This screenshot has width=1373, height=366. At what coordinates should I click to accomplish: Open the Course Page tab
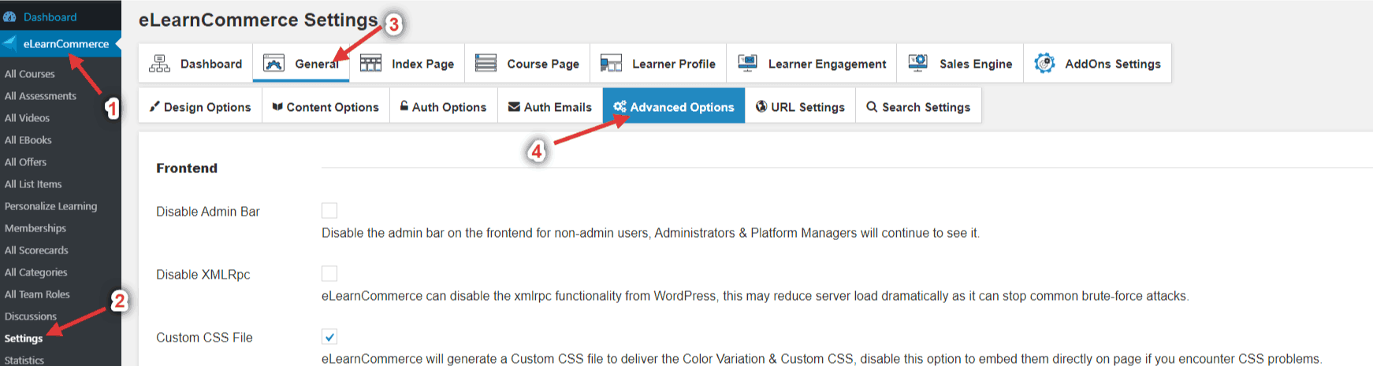click(527, 64)
